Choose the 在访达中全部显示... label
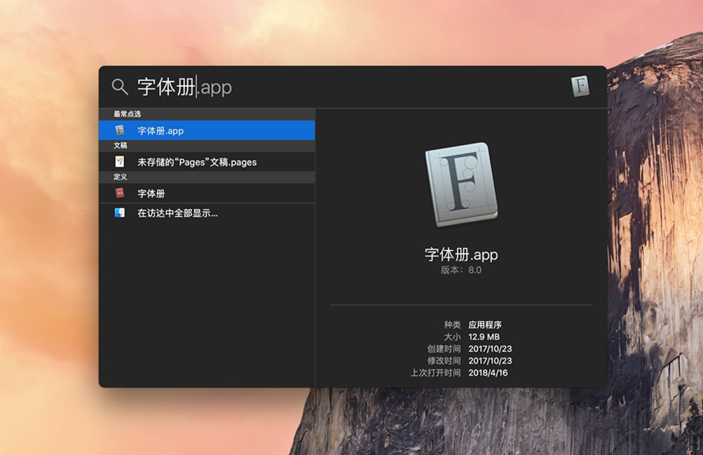This screenshot has height=455, width=703. pyautogui.click(x=177, y=213)
